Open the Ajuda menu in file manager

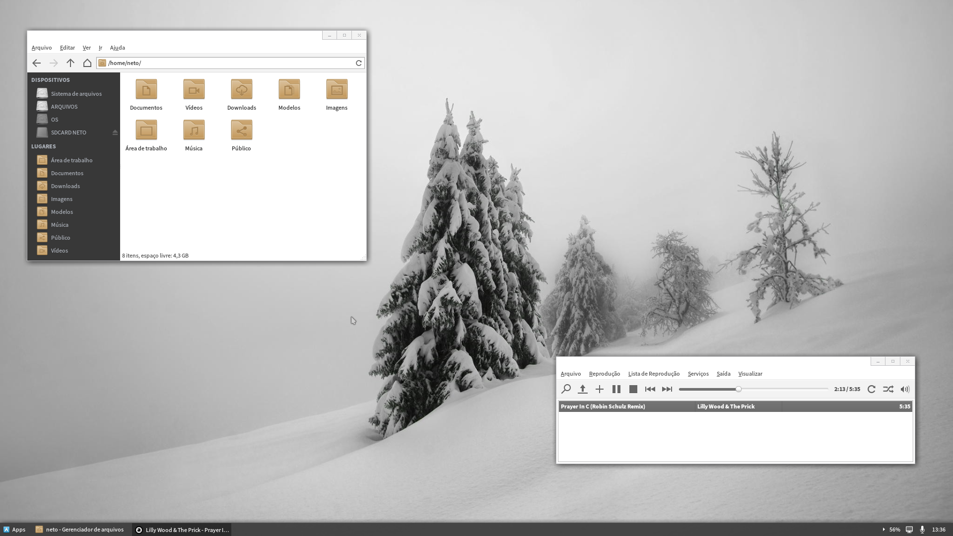118,48
